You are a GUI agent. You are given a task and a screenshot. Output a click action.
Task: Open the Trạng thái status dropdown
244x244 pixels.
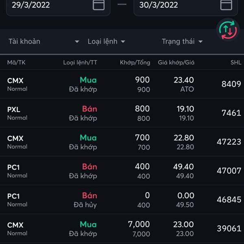[182, 41]
